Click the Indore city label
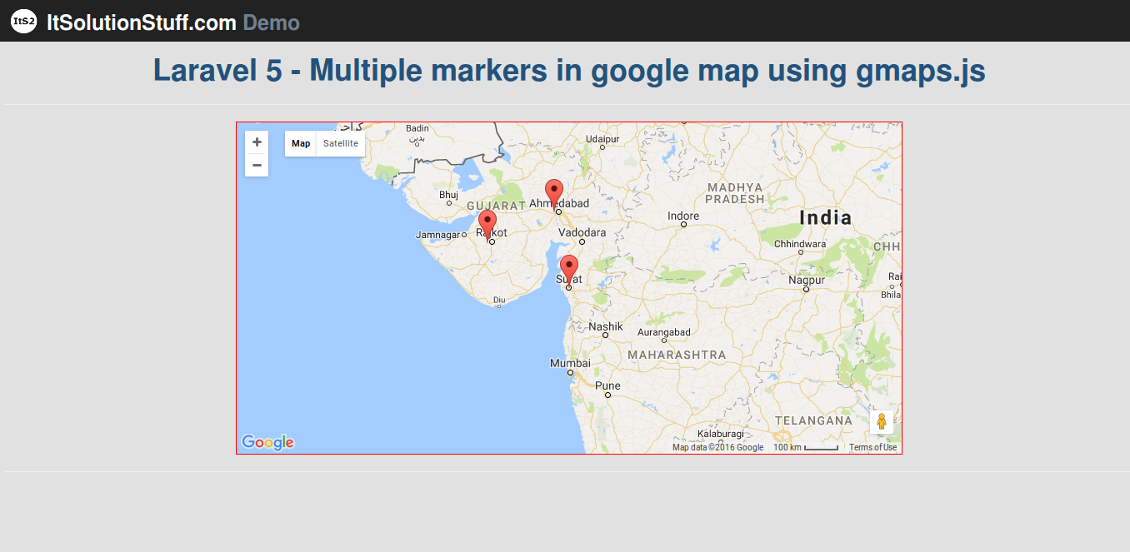The image size is (1130, 552). 683,216
